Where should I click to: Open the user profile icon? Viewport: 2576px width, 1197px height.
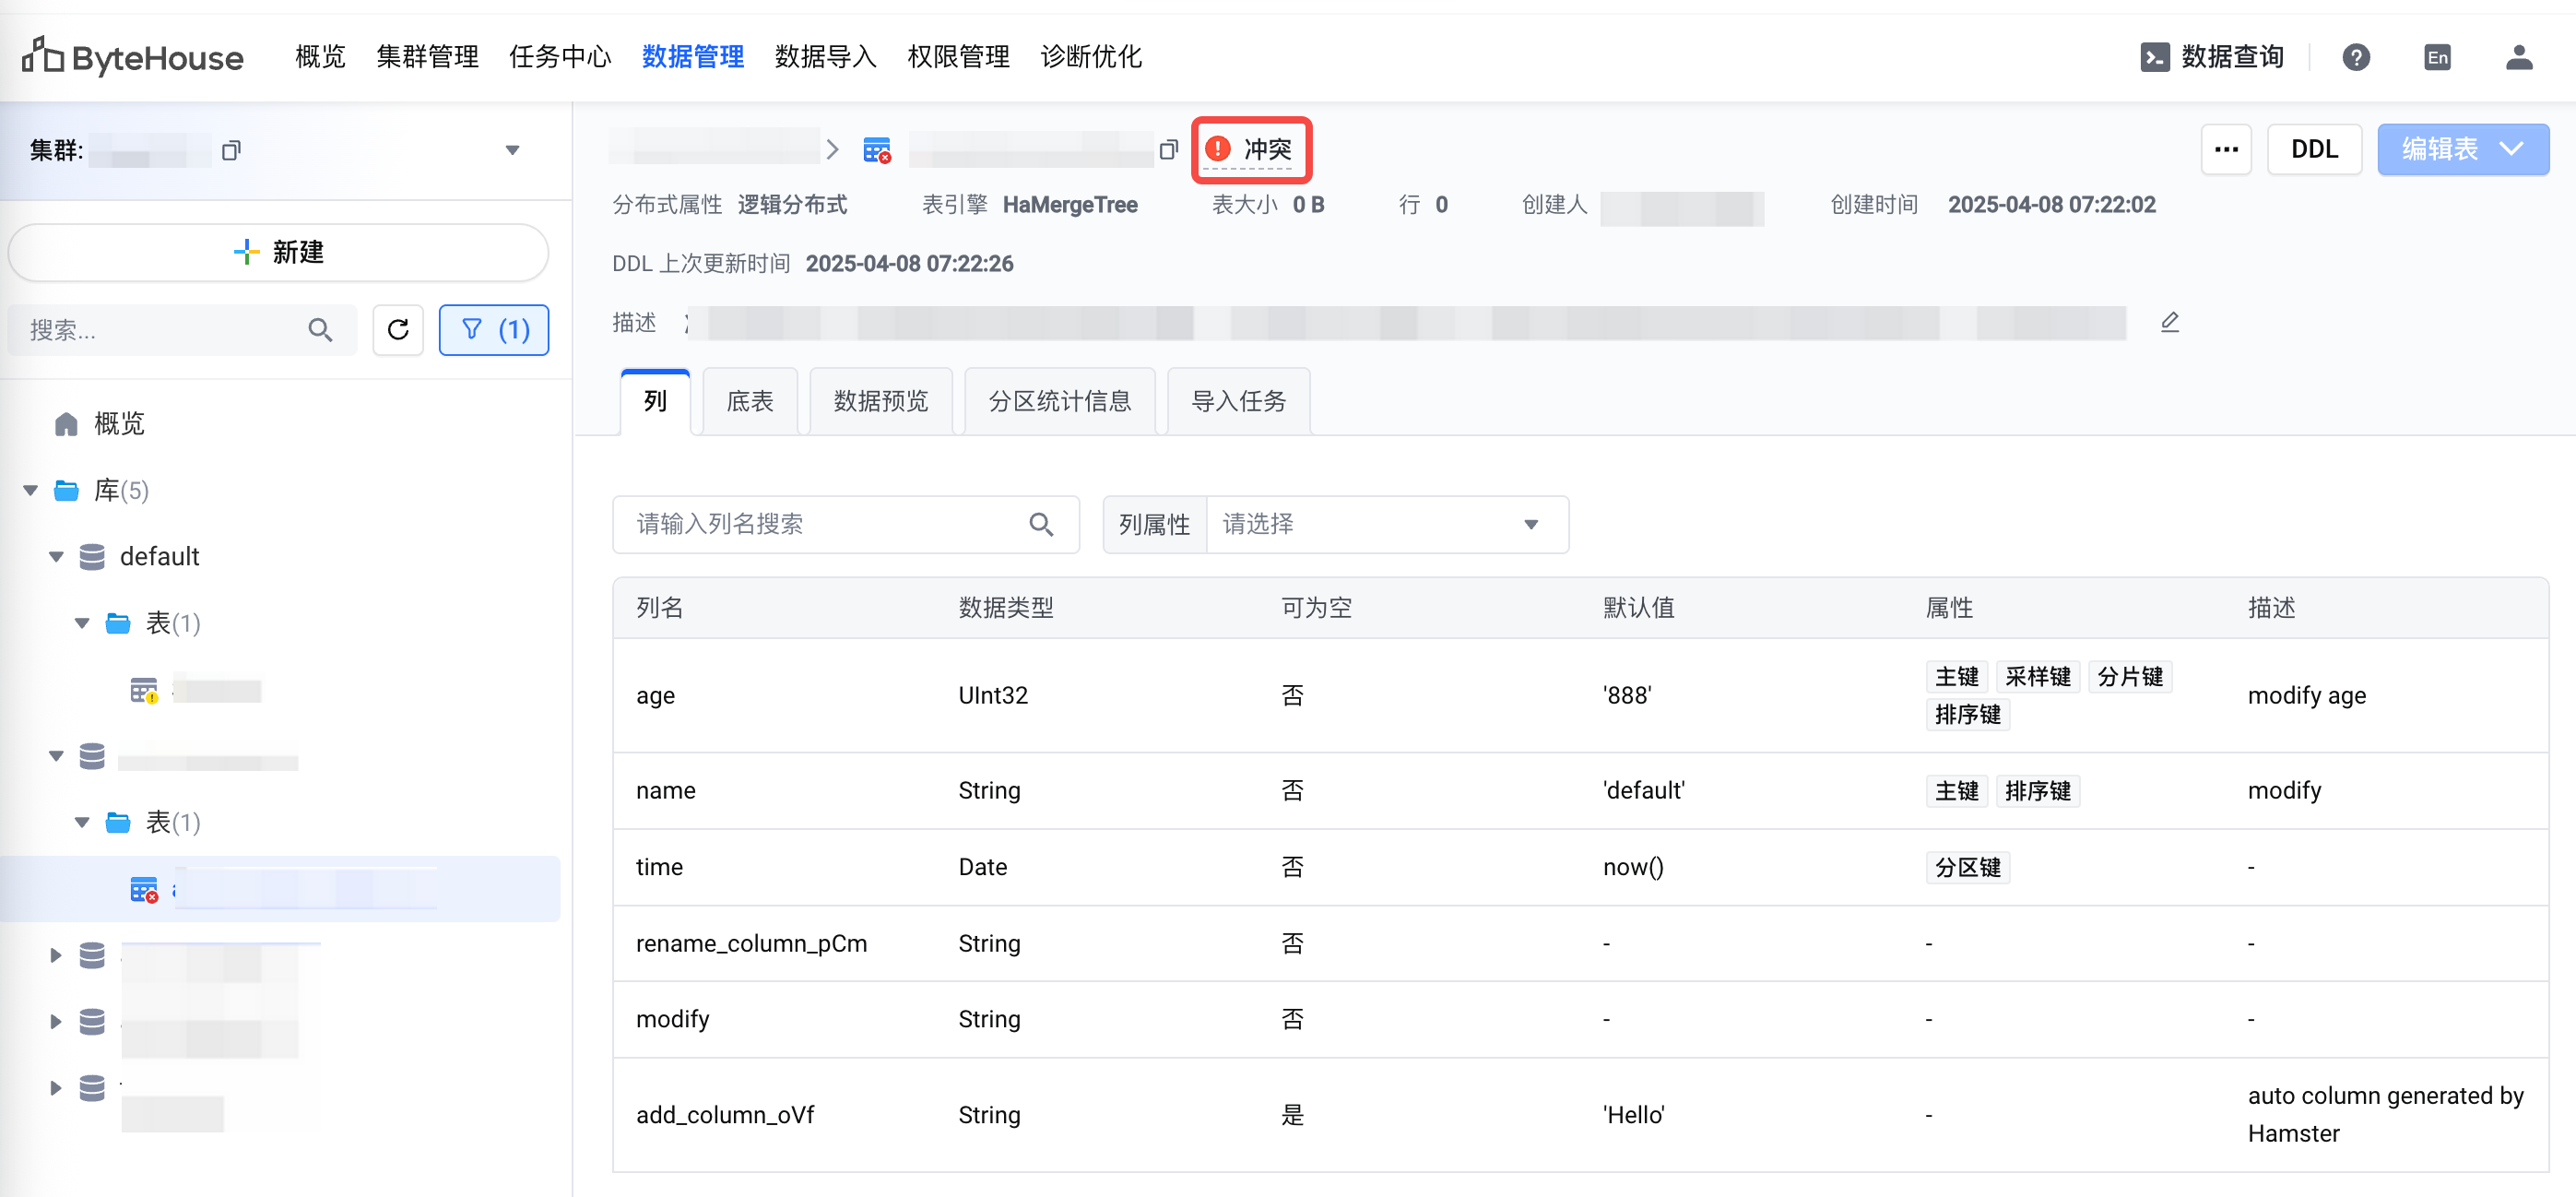[x=2518, y=57]
